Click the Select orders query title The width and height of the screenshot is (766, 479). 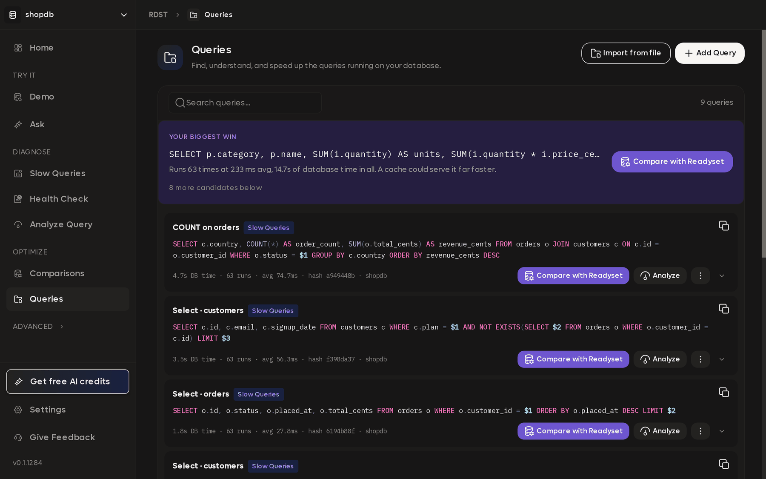201,394
